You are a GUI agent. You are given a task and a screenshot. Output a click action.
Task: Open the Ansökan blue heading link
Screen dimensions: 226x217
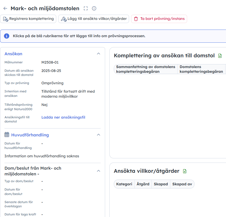tap(13, 54)
